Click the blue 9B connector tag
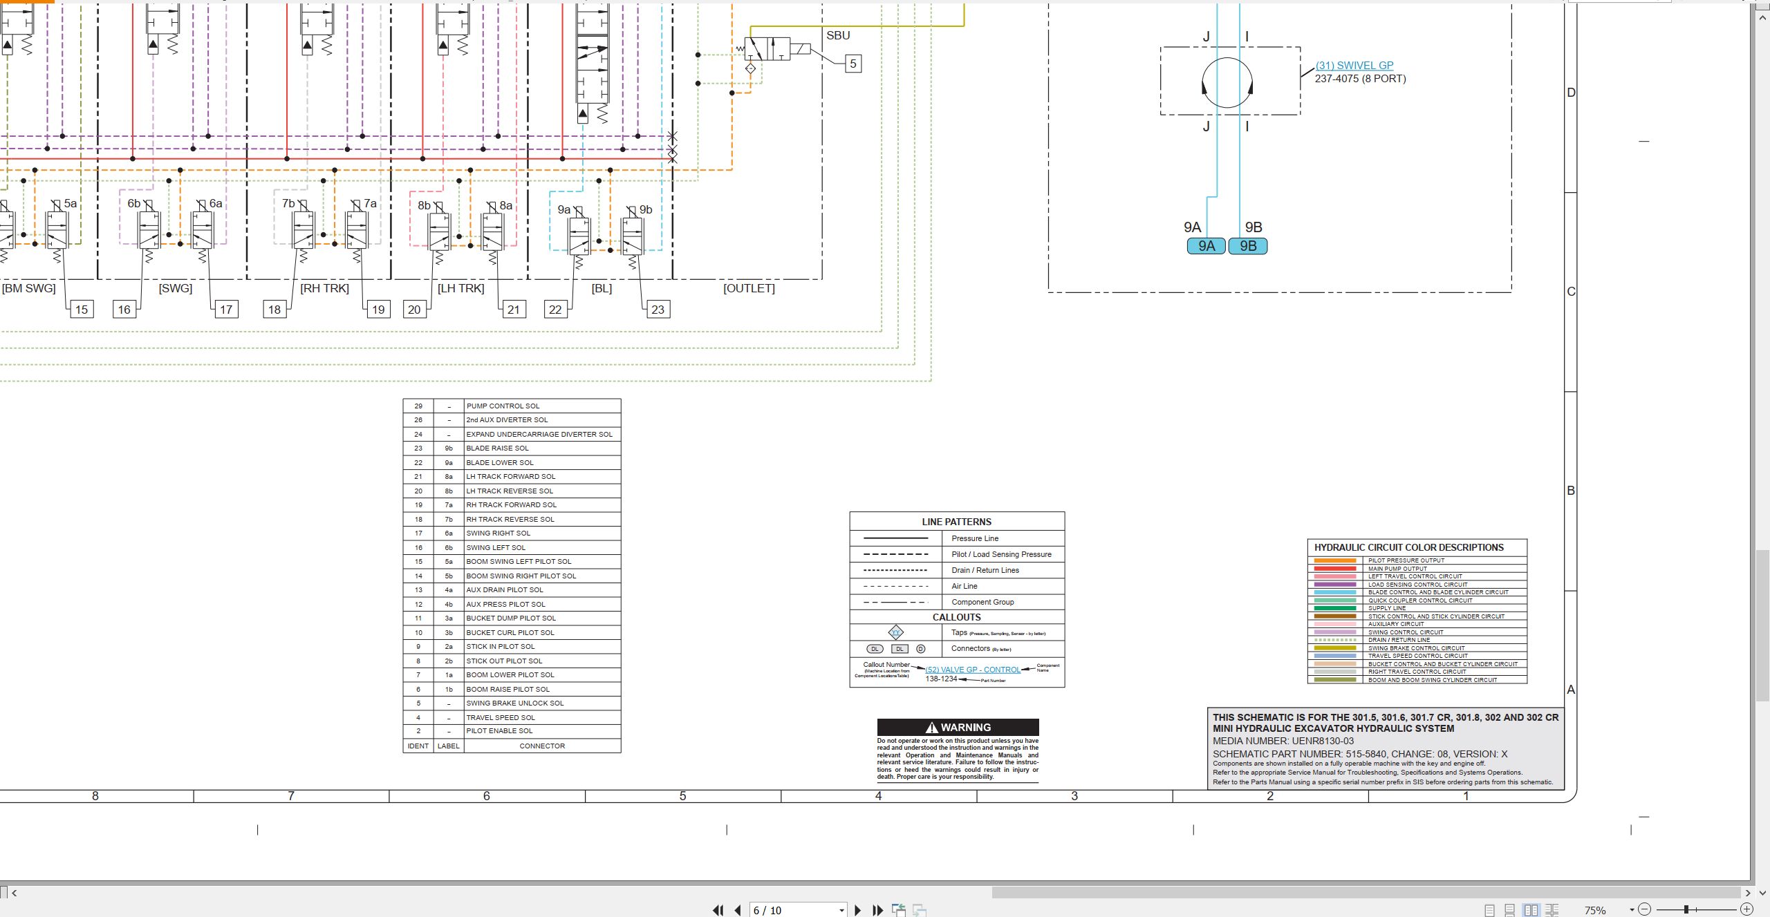This screenshot has height=917, width=1770. [1248, 246]
